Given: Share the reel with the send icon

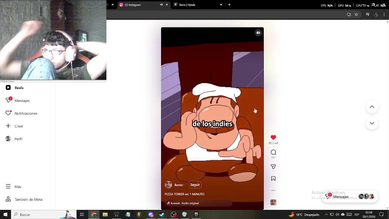Looking at the screenshot, I should [273, 167].
